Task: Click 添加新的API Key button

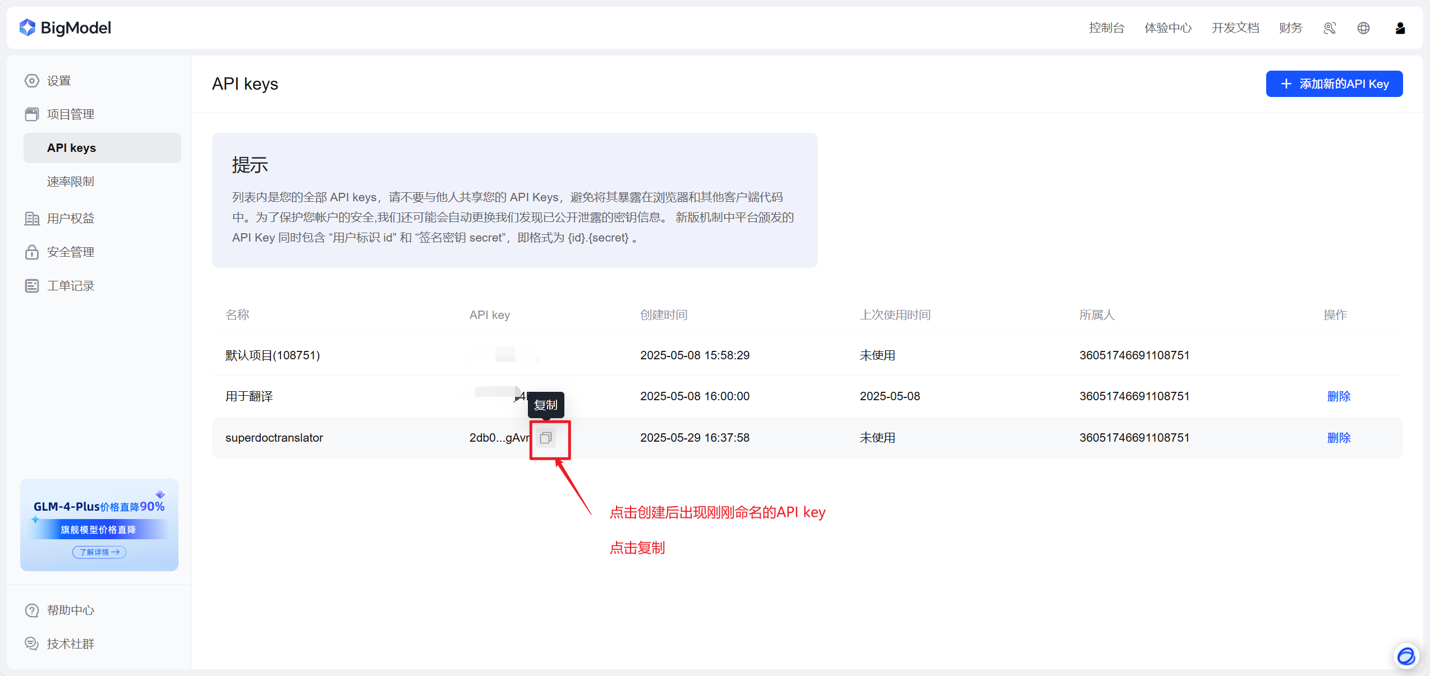Action: [1334, 84]
